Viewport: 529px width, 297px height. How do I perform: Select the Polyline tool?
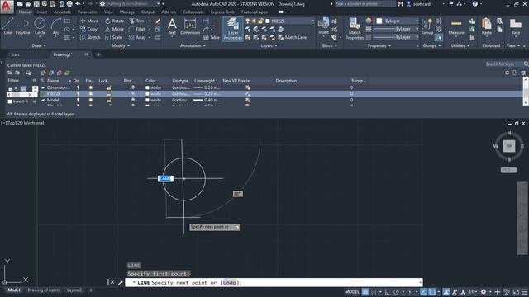coord(22,26)
